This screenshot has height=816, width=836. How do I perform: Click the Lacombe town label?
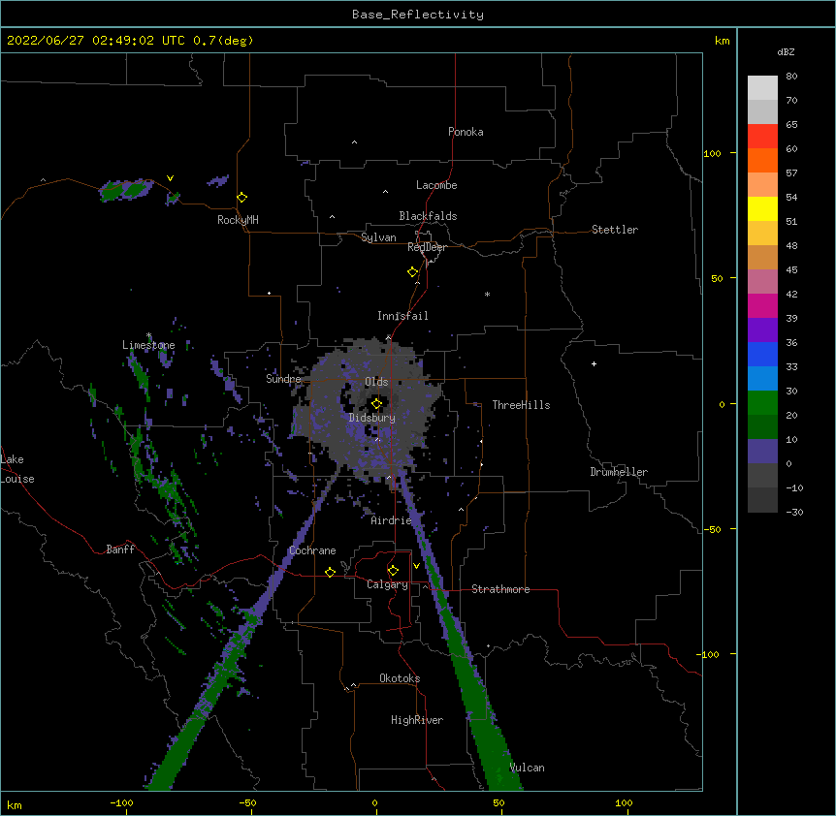click(x=436, y=185)
